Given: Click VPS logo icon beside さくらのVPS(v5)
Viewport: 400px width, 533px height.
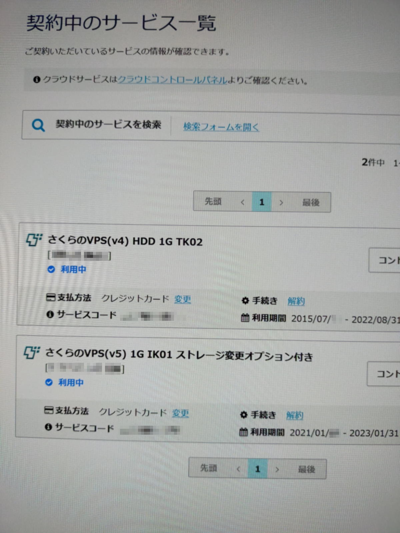Looking at the screenshot, I should tap(32, 352).
